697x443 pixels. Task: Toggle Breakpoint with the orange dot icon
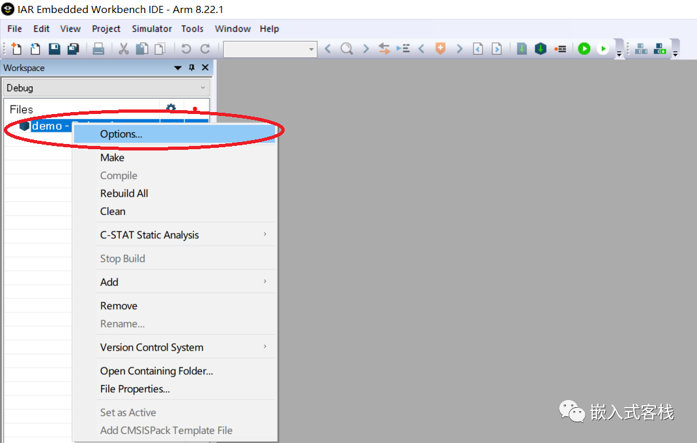[x=560, y=49]
